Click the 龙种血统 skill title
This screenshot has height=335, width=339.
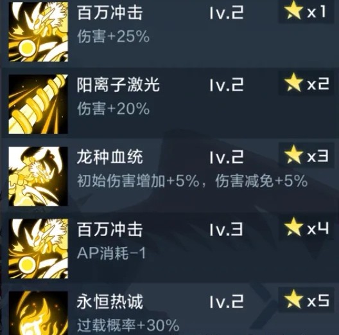(x=110, y=156)
